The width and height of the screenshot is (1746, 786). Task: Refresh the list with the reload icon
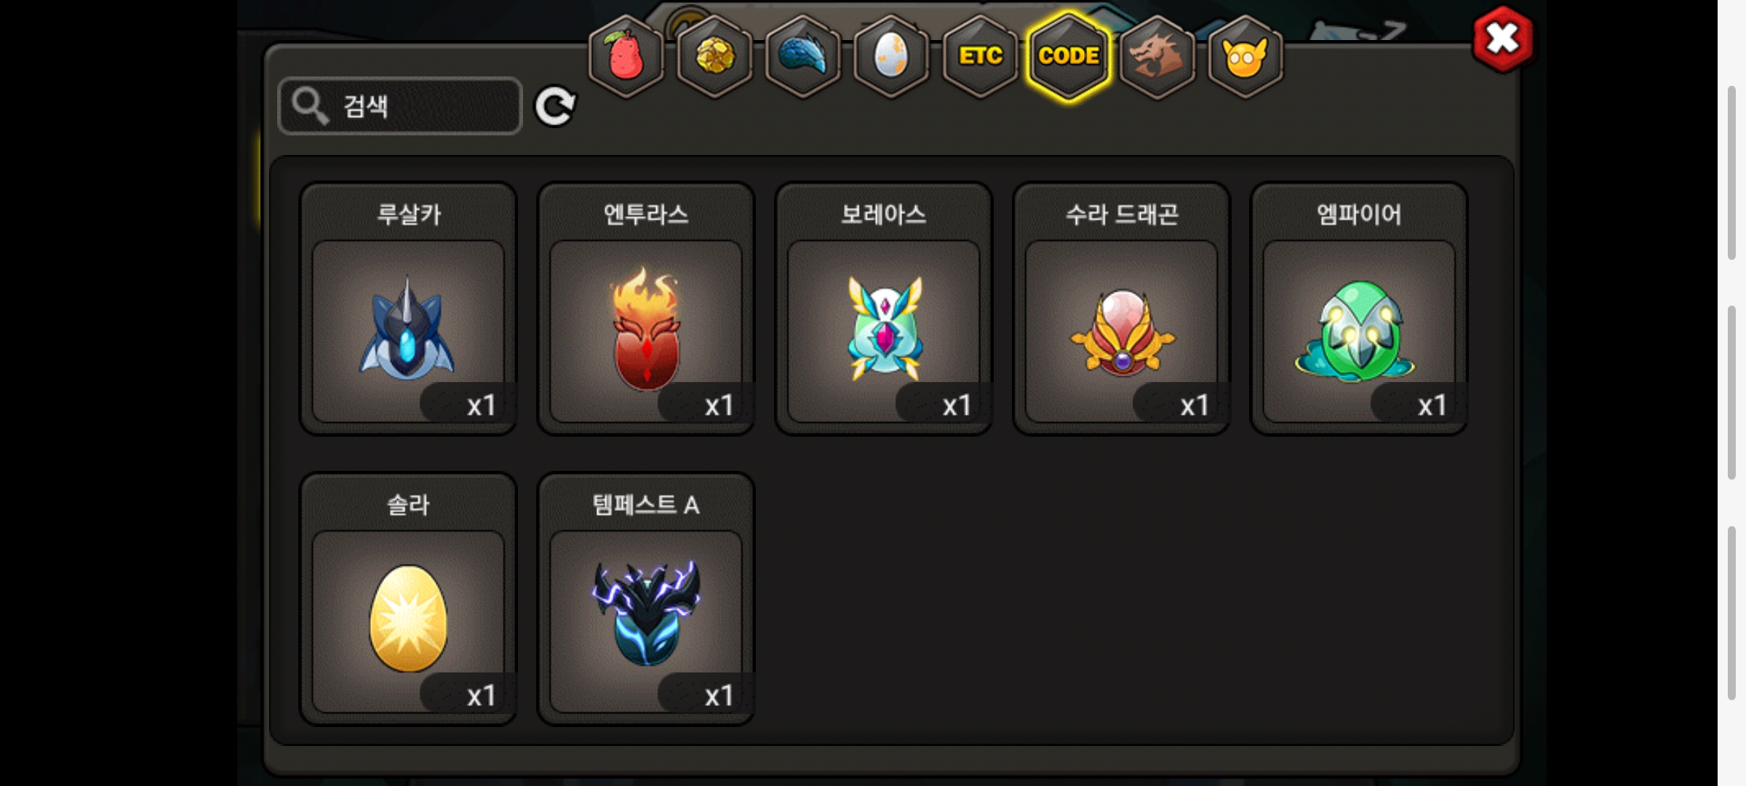(555, 106)
